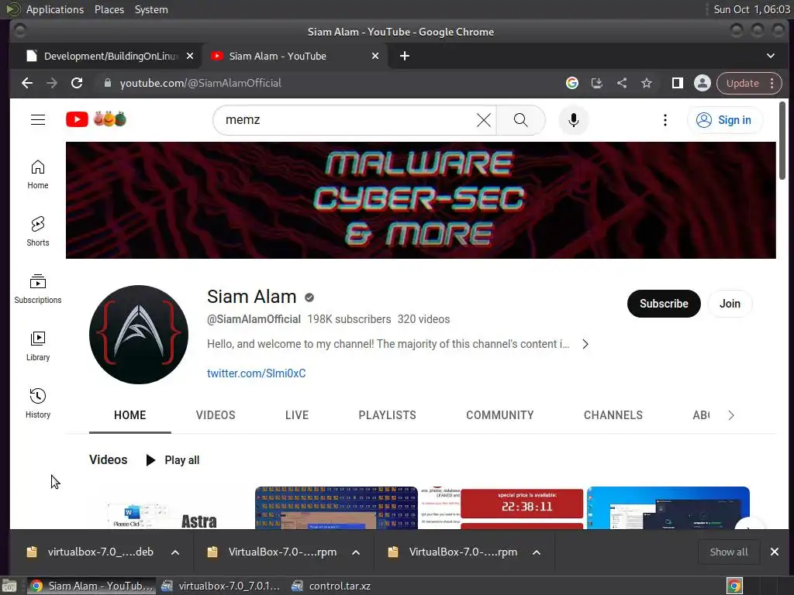The width and height of the screenshot is (794, 595).
Task: Open Subscriptions from the sidebar
Action: pyautogui.click(x=38, y=289)
